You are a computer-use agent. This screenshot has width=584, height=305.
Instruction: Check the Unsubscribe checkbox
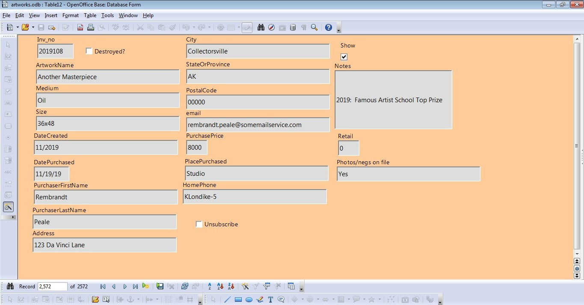[x=199, y=224]
